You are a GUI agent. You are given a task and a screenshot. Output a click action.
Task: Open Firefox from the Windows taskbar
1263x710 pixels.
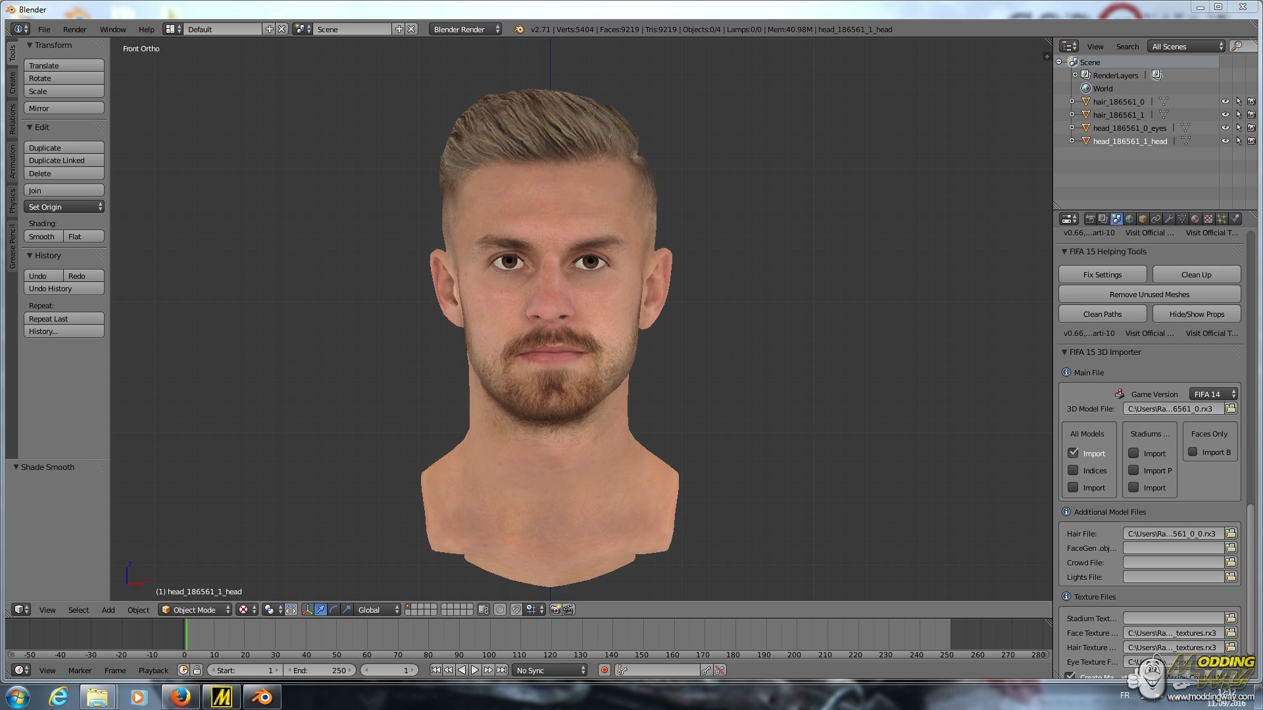(x=181, y=696)
